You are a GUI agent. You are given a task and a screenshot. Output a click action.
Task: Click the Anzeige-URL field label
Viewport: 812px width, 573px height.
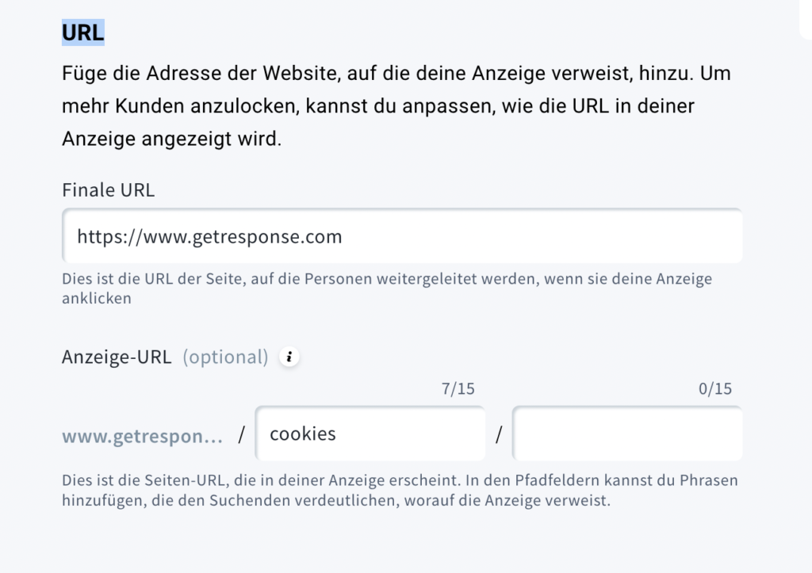(117, 357)
